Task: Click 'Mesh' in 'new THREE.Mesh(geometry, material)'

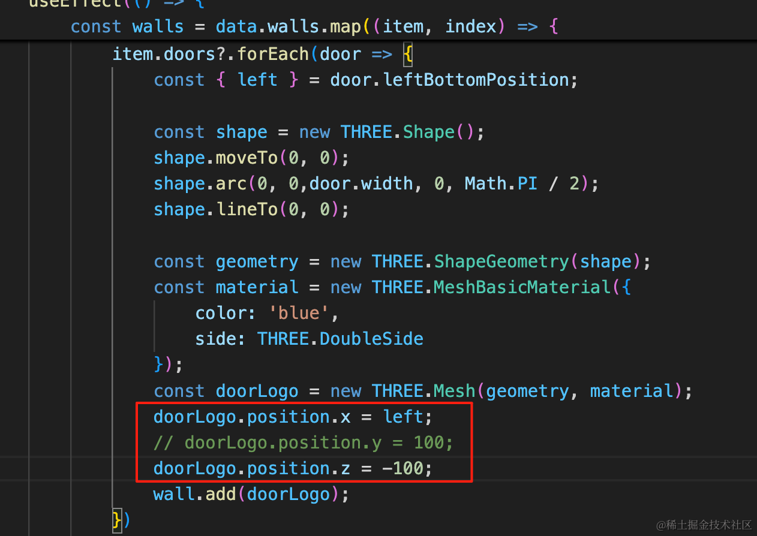Action: tap(454, 391)
